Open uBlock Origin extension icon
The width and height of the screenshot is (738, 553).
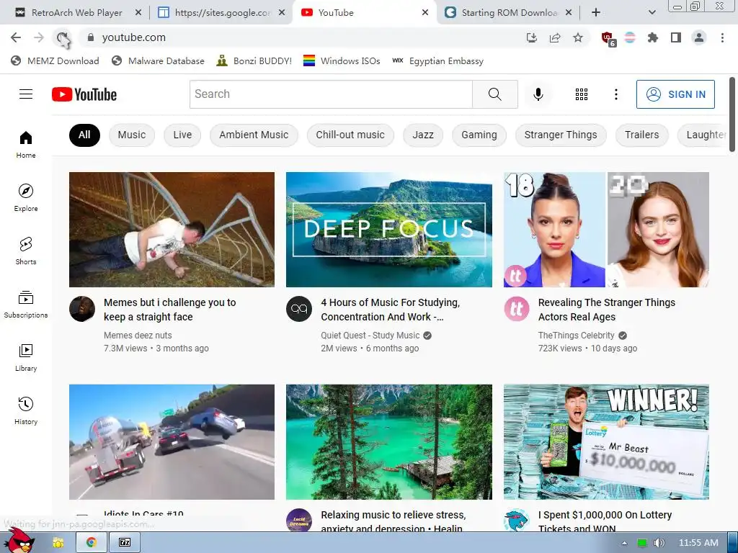pyautogui.click(x=608, y=38)
